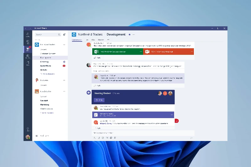This screenshot has width=251, height=167.
Task: Open the Weekly specials channel
Action: coord(46,109)
